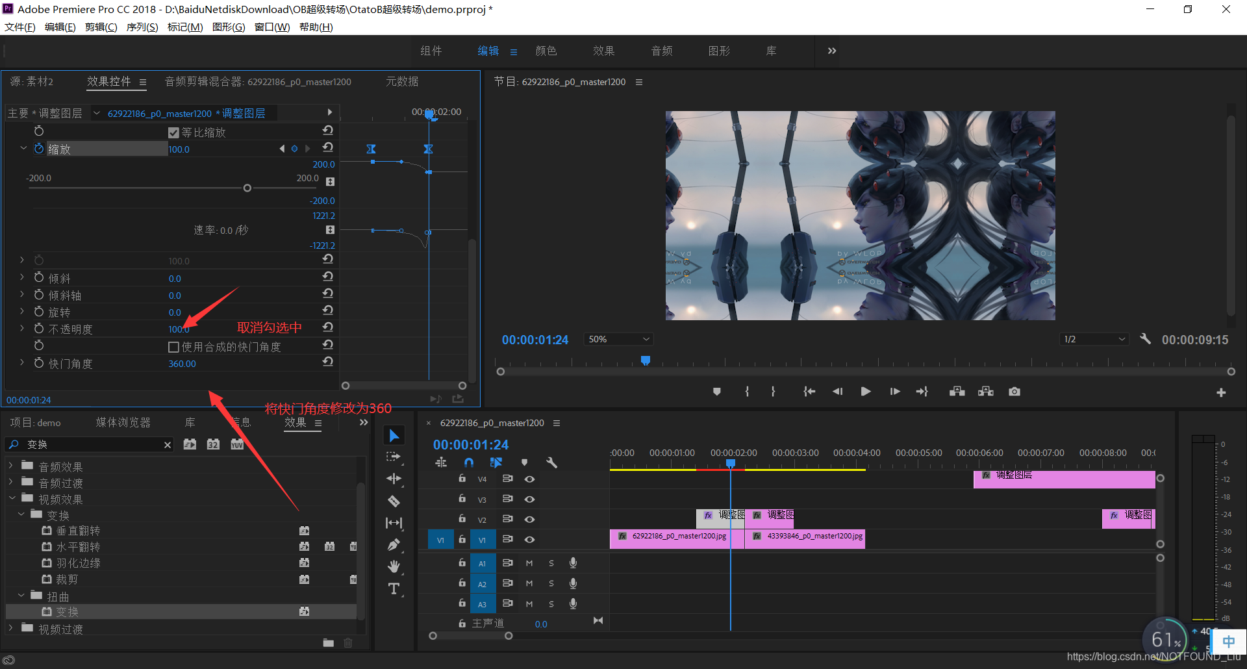Select the Selection tool arrow

[x=394, y=435]
